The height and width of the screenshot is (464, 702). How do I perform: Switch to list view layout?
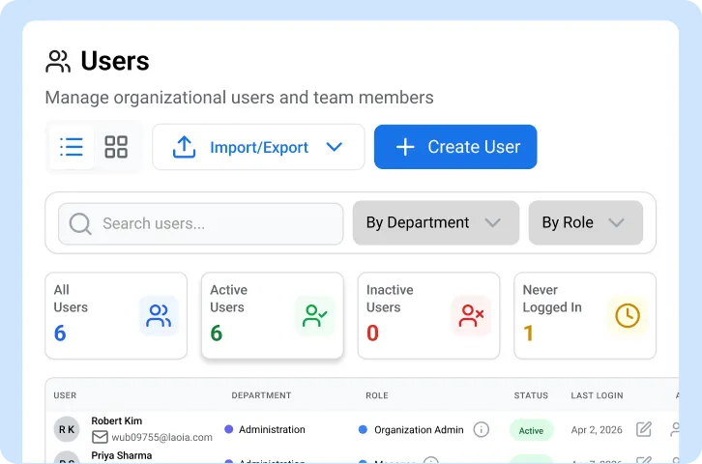(72, 147)
